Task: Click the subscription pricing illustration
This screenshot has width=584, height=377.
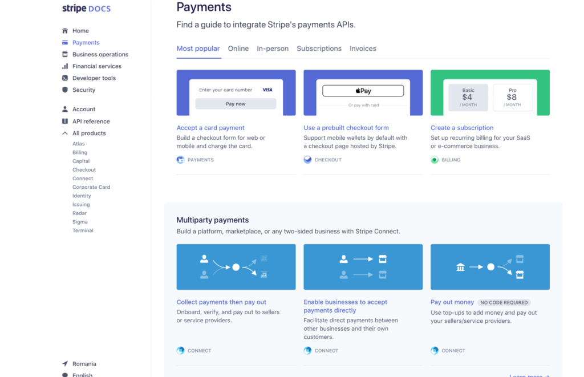Action: coord(490,93)
